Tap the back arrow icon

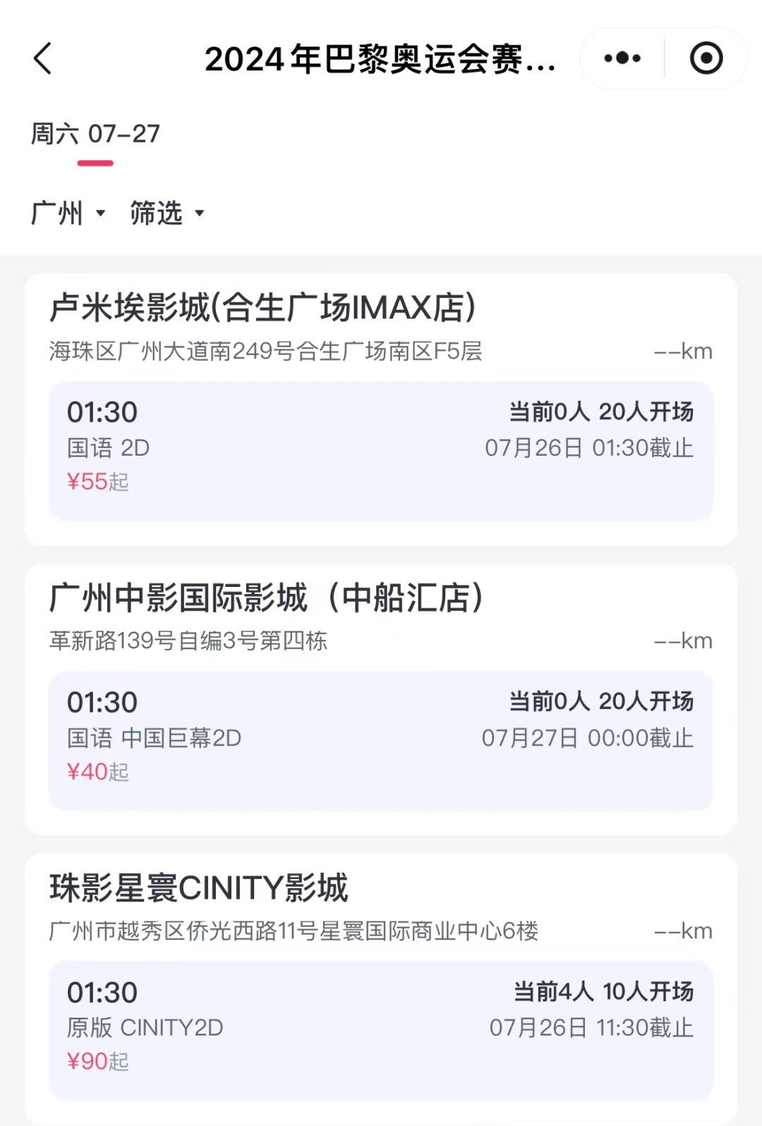pyautogui.click(x=43, y=59)
